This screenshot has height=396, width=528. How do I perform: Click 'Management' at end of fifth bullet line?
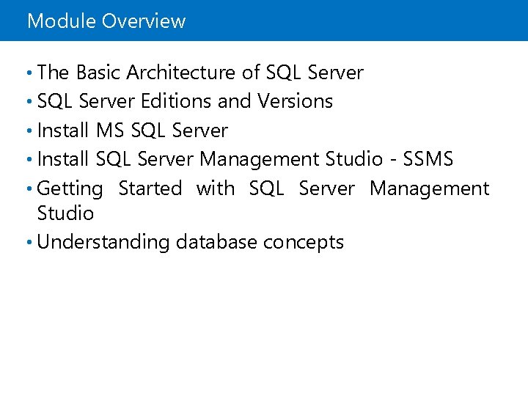click(x=429, y=188)
